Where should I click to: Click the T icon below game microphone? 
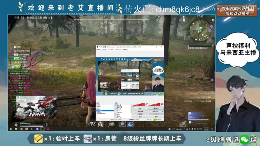click(x=184, y=20)
